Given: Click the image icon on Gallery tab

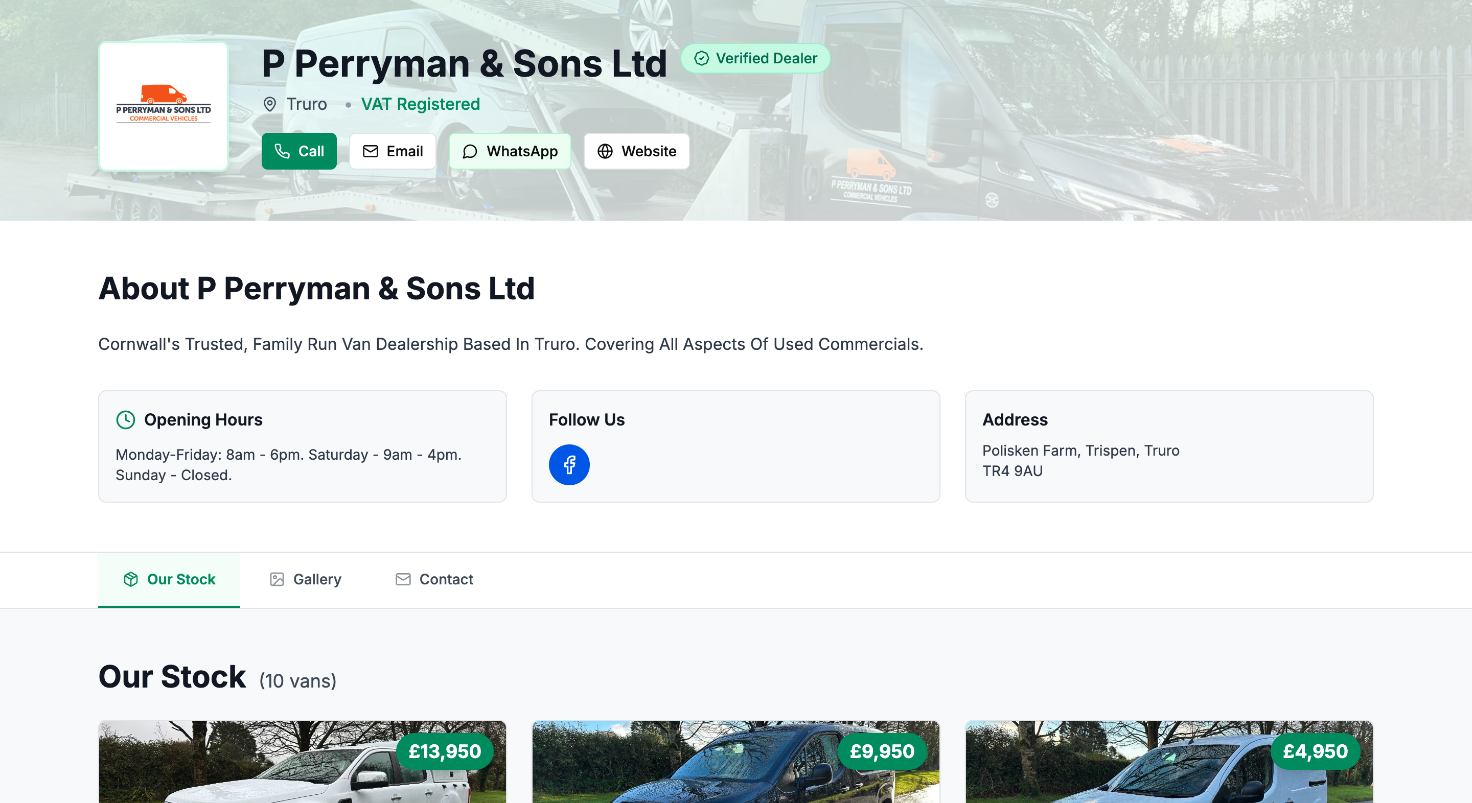Looking at the screenshot, I should click(x=277, y=579).
